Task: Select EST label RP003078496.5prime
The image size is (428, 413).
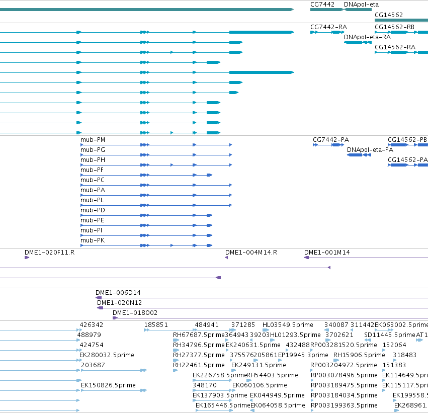Action: pos(344,376)
